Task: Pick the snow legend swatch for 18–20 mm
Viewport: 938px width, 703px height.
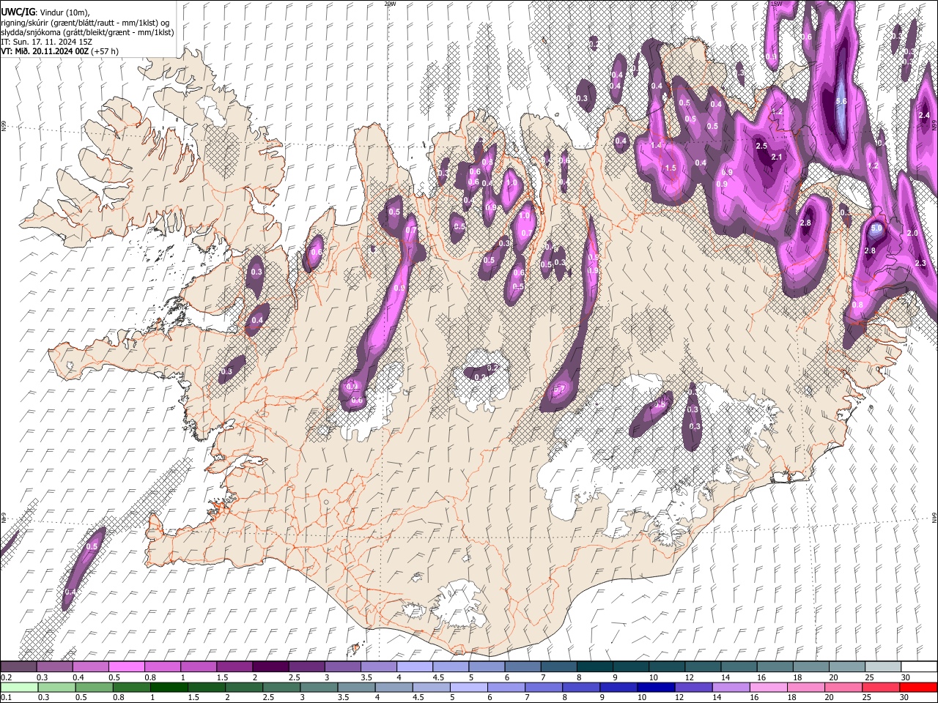Action: pos(810,666)
